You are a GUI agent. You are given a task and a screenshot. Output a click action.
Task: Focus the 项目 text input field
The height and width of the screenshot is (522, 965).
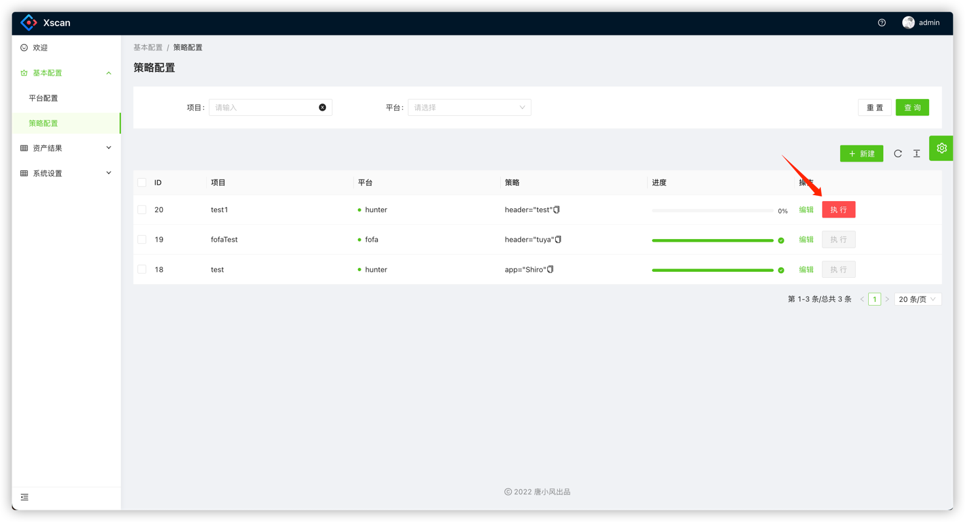tap(270, 107)
